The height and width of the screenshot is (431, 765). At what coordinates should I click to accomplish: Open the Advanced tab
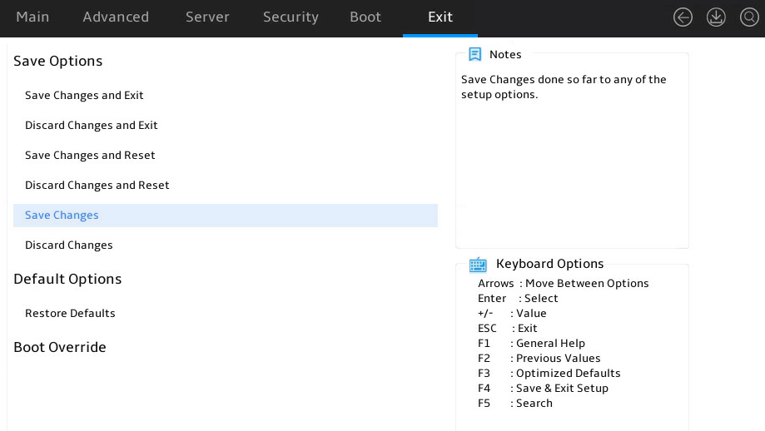pyautogui.click(x=116, y=17)
